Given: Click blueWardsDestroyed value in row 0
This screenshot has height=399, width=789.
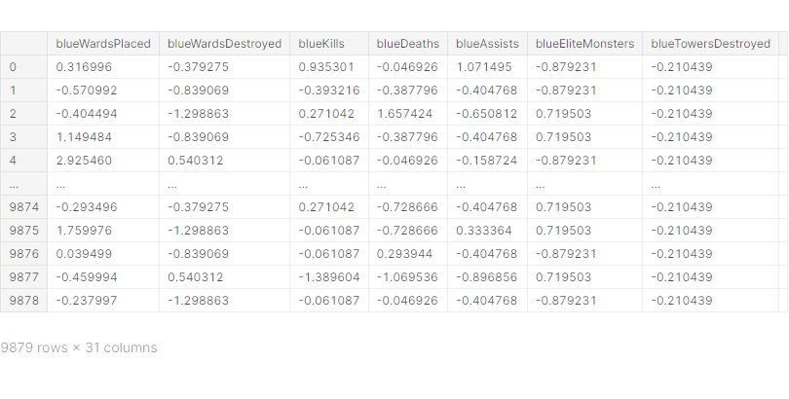Looking at the screenshot, I should 199,67.
